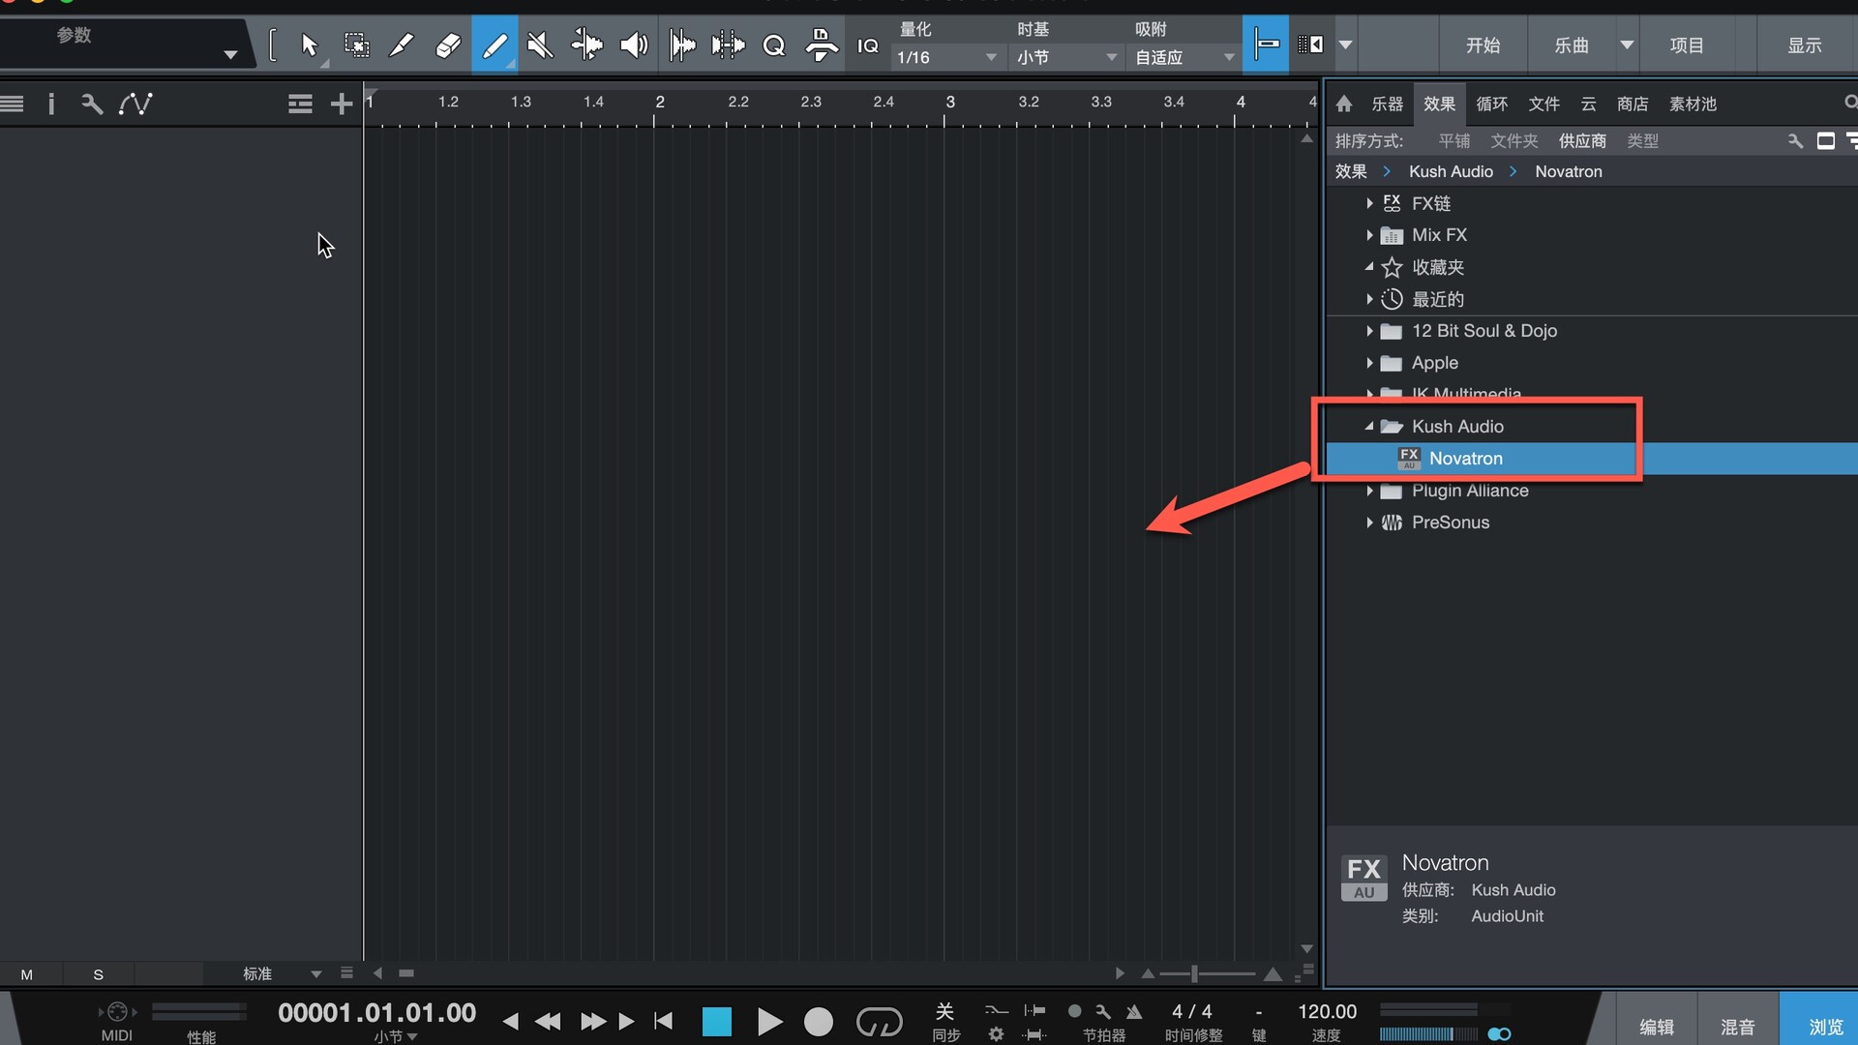This screenshot has height=1045, width=1858.
Task: Open the 混音 mix view button
Action: pos(1737,1027)
